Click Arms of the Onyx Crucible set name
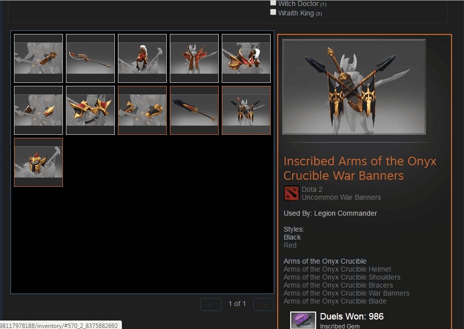Screen dimensions: 464x329 (325, 261)
